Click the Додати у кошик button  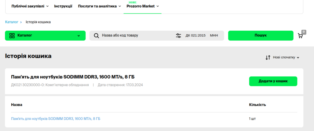(x=273, y=81)
